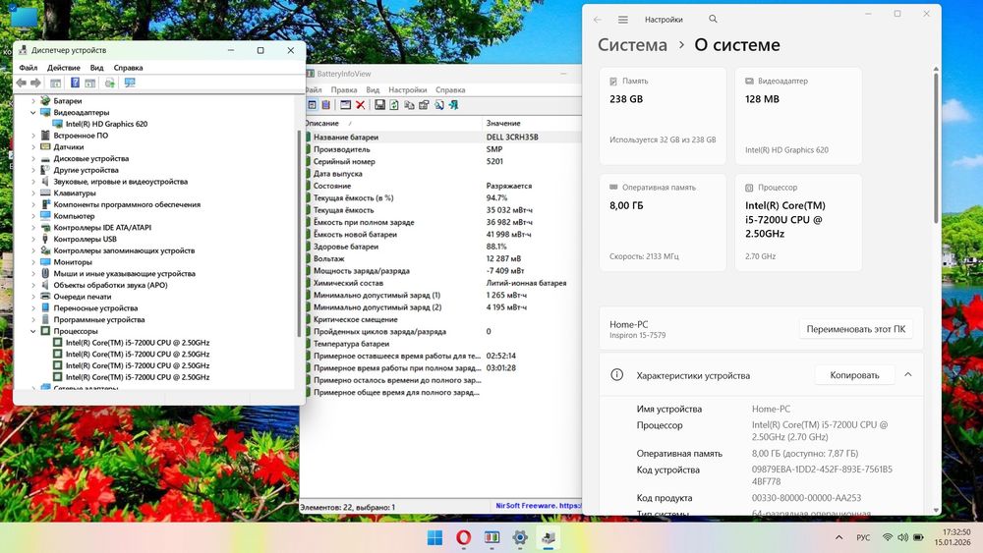Viewport: 983px width, 553px height.
Task: Click the Описание column header in BatteryInfoView
Action: pyautogui.click(x=393, y=124)
